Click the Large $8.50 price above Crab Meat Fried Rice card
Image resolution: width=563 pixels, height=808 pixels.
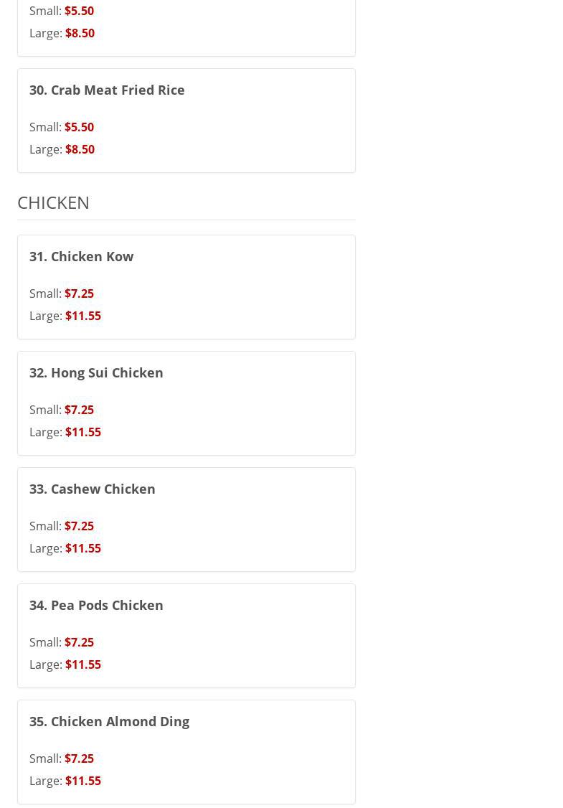pyautogui.click(x=62, y=33)
